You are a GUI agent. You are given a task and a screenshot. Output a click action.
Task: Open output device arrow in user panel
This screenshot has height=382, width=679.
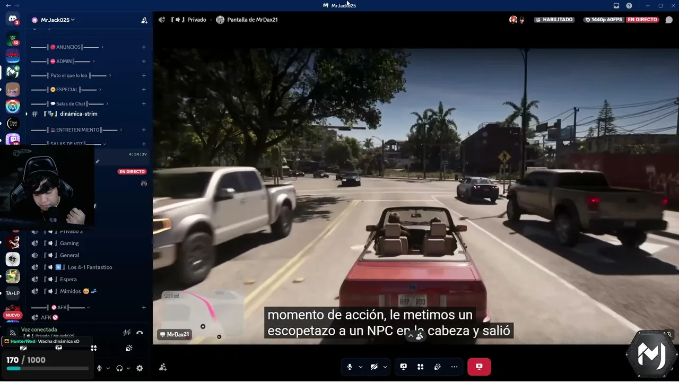pos(128,368)
